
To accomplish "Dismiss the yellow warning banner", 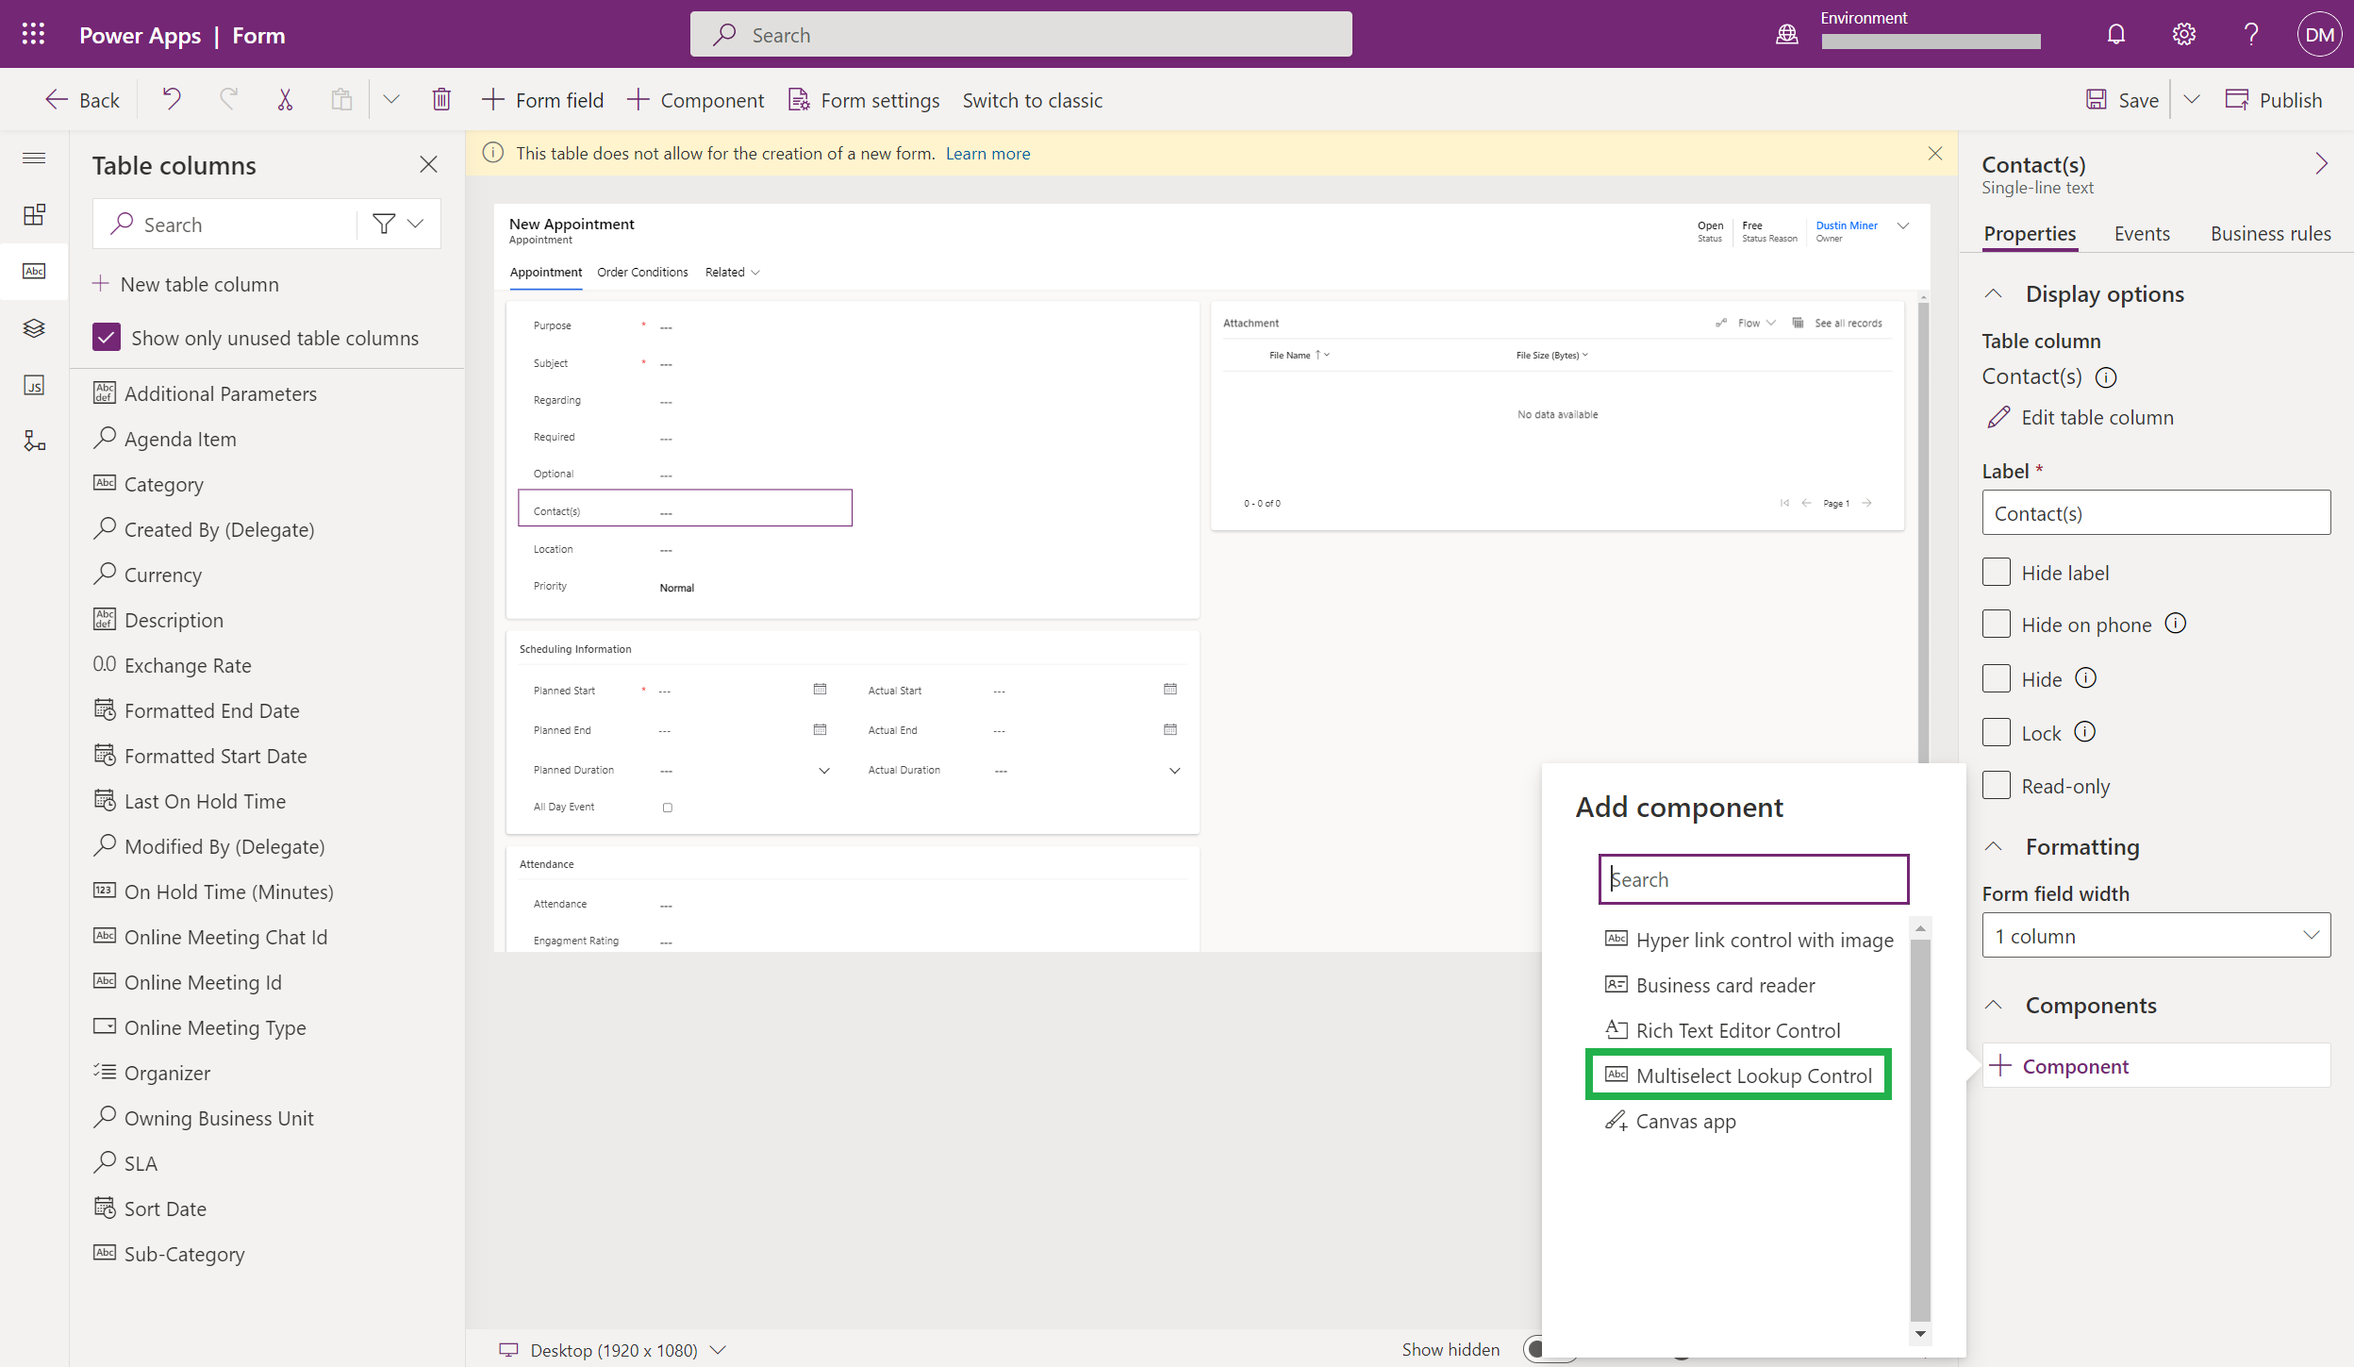I will click(1934, 153).
